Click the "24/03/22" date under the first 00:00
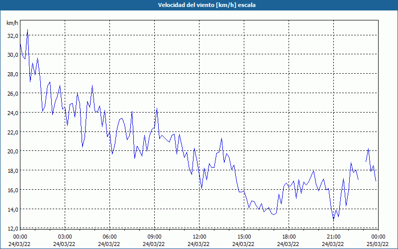The width and height of the screenshot is (398, 249). click(x=19, y=244)
